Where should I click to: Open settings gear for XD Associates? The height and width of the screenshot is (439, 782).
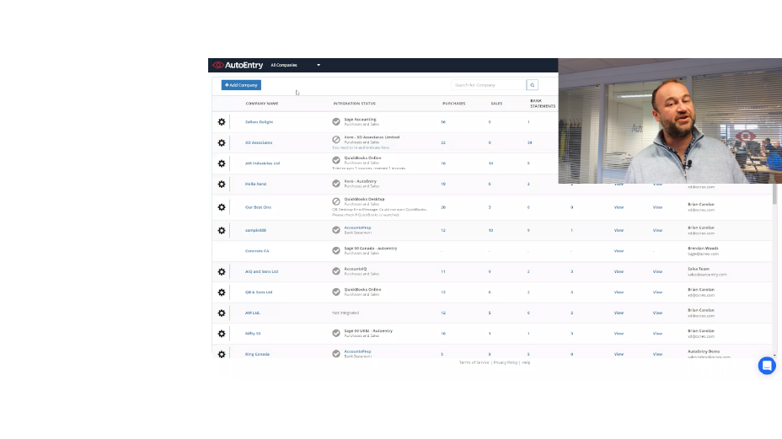222,142
